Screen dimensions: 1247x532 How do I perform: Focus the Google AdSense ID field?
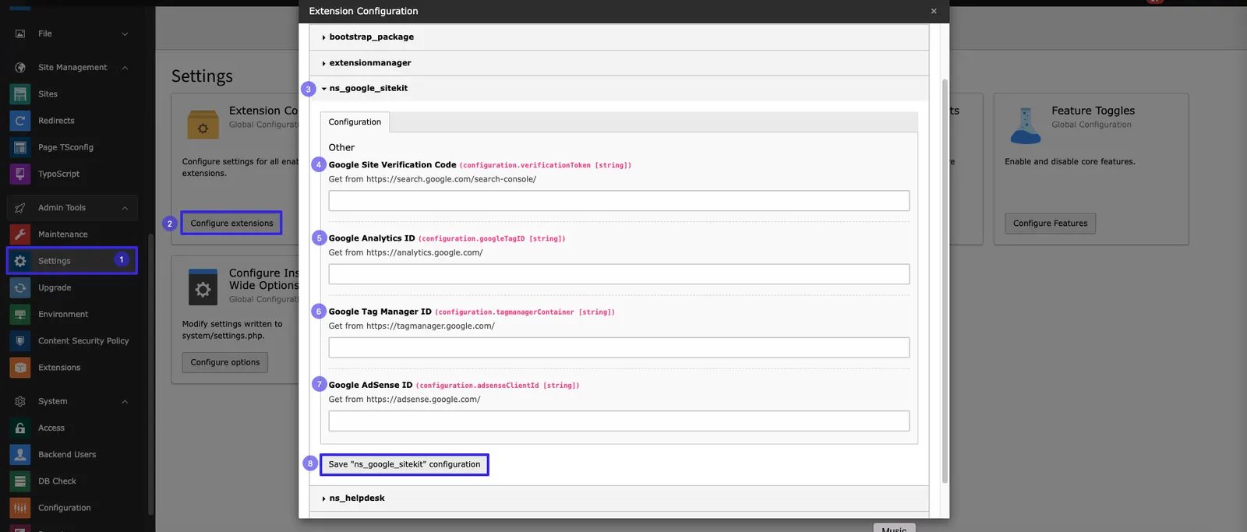coord(619,421)
